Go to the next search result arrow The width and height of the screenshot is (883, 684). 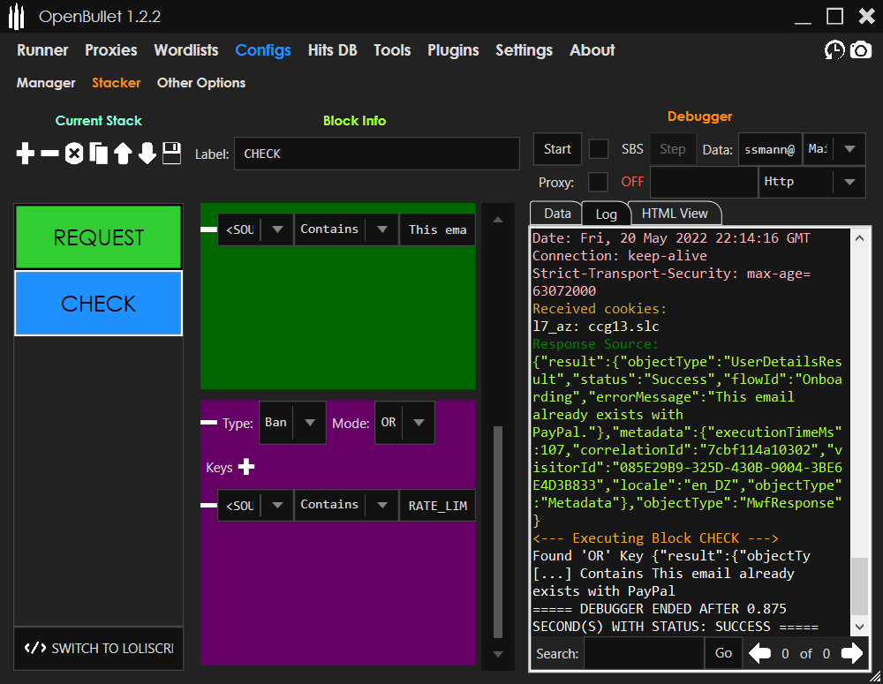(x=851, y=653)
